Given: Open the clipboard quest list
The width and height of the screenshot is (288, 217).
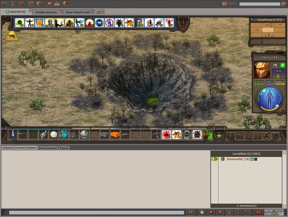Looking at the screenshot, I should 249,136.
